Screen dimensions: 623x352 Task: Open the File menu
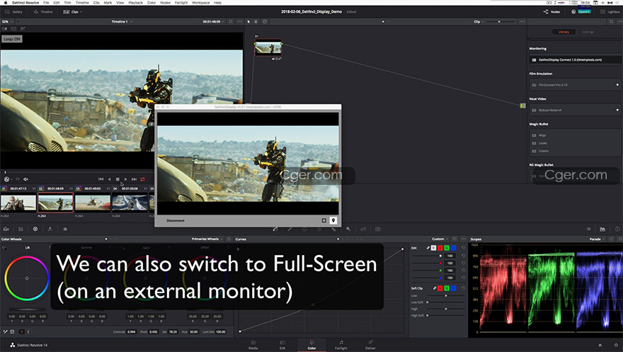pos(46,2)
